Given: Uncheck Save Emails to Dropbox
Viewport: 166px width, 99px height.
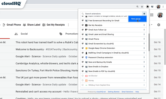Looking at the screenshot, I should 83,67.
